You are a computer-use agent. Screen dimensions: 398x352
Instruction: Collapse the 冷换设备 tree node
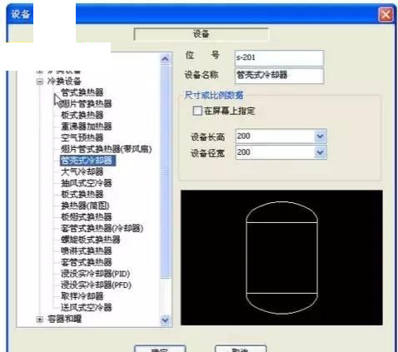[40, 82]
